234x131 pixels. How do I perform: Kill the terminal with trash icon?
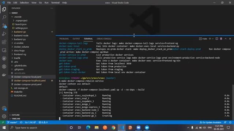(x=221, y=39)
